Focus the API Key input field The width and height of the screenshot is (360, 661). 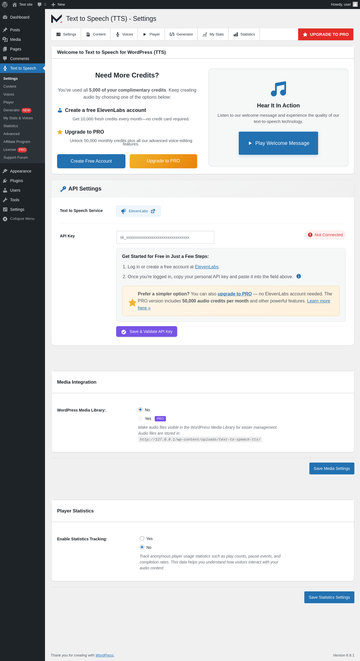point(165,237)
